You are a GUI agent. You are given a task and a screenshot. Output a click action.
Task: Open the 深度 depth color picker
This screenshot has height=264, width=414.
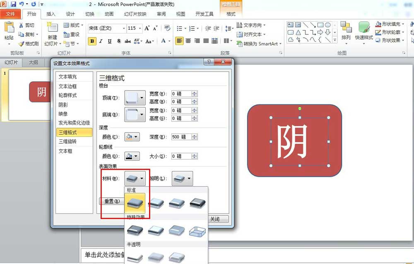[x=132, y=136]
